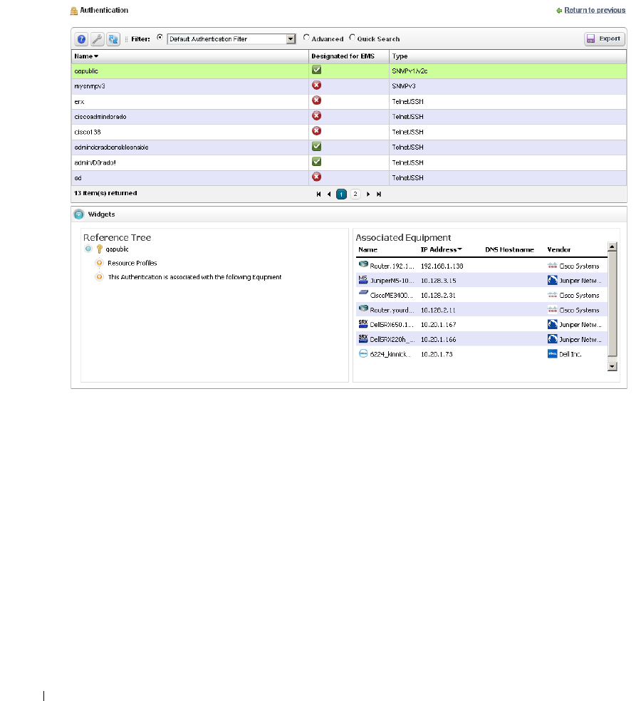Click the key icon beside qapublic
The image size is (641, 701).
pos(99,249)
